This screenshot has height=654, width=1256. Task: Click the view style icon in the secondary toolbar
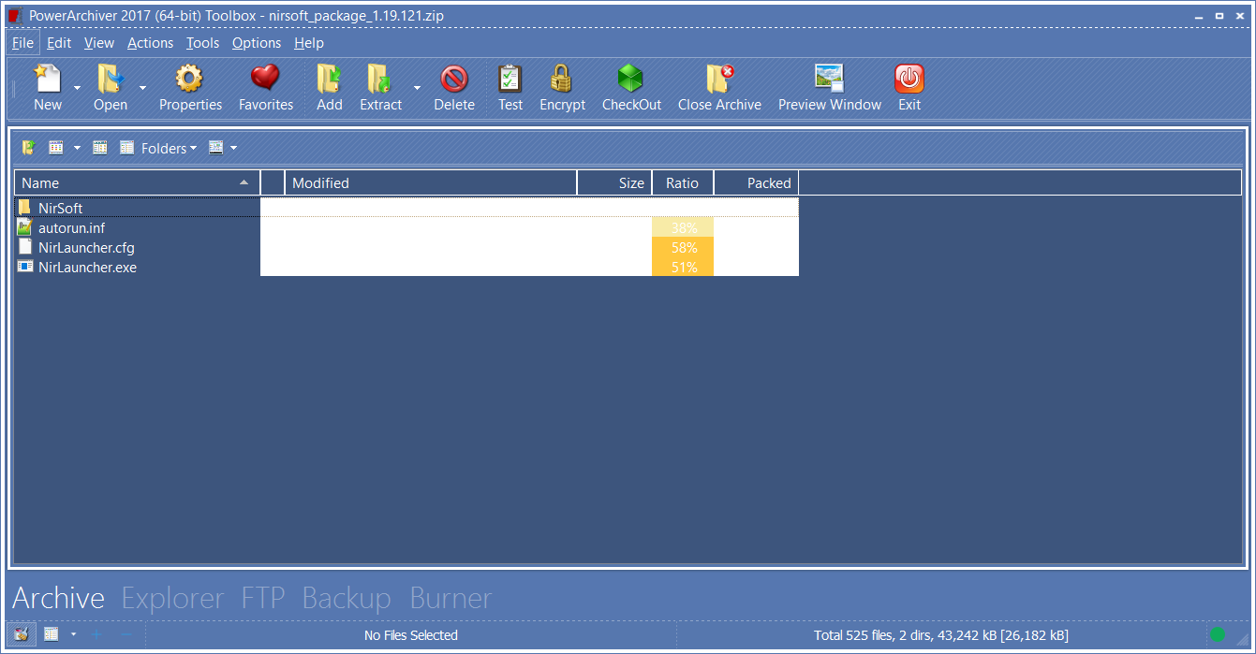56,148
